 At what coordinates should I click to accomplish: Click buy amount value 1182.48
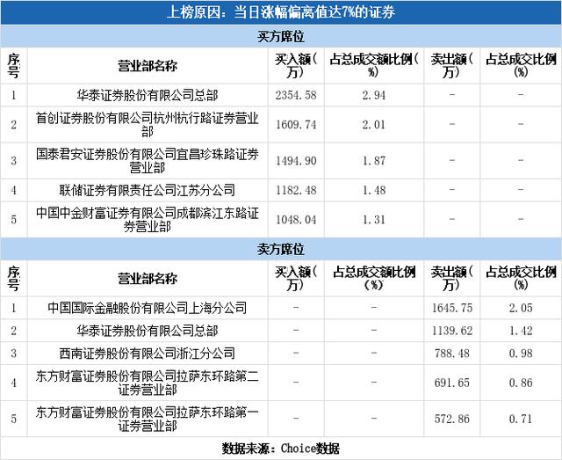pyautogui.click(x=296, y=190)
